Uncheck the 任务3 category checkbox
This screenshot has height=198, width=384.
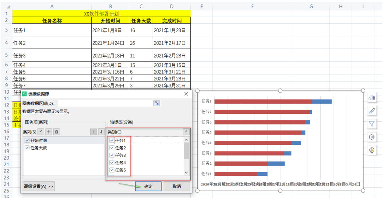click(112, 155)
